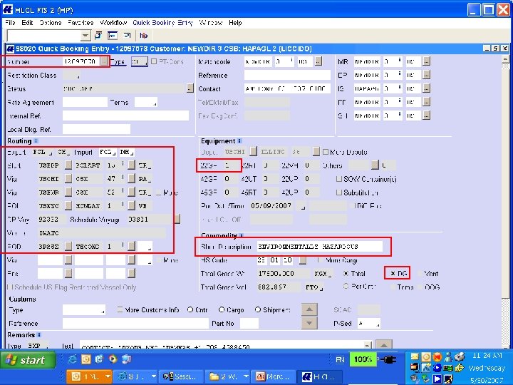Click into the Short Description field
Image resolution: width=513 pixels, height=385 pixels.
tap(319, 246)
